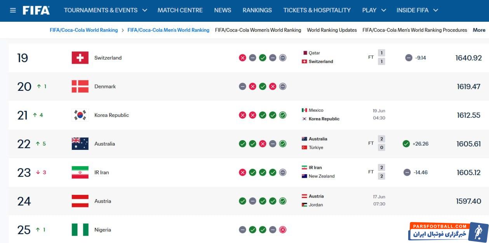Click the Switzerland flag icon

[80, 58]
